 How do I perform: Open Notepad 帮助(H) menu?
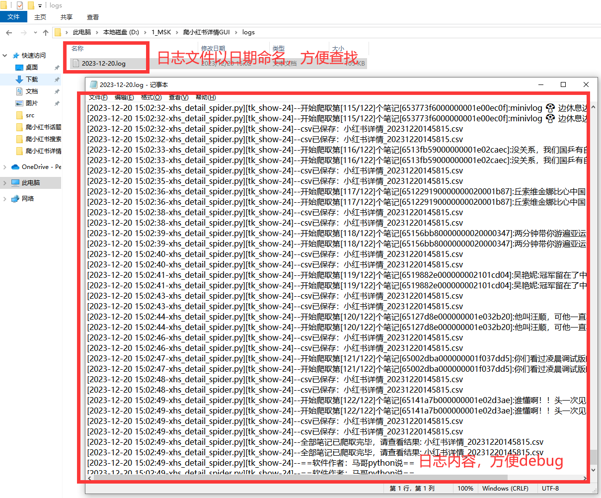[x=206, y=97]
